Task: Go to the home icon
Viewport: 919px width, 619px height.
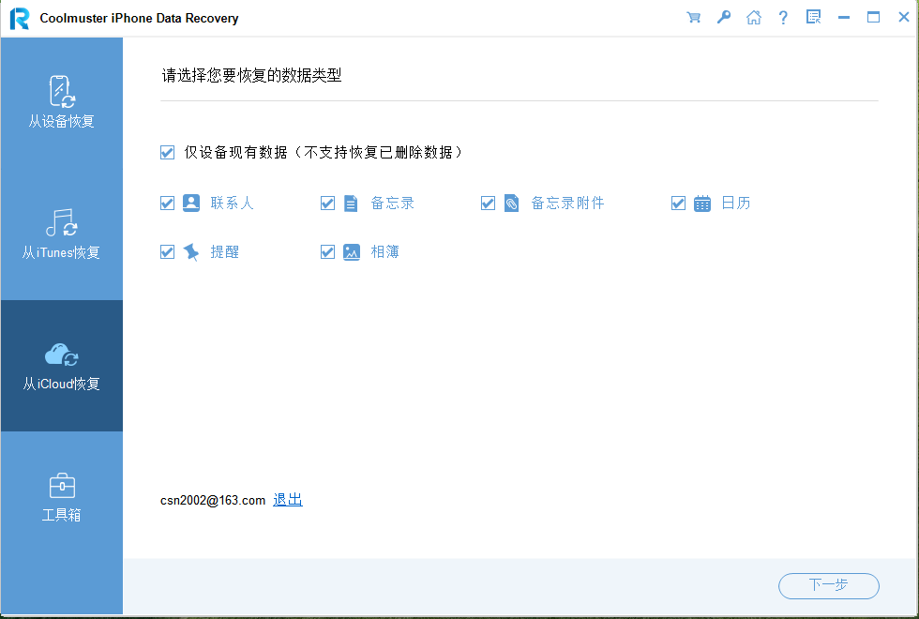Action: (x=754, y=18)
